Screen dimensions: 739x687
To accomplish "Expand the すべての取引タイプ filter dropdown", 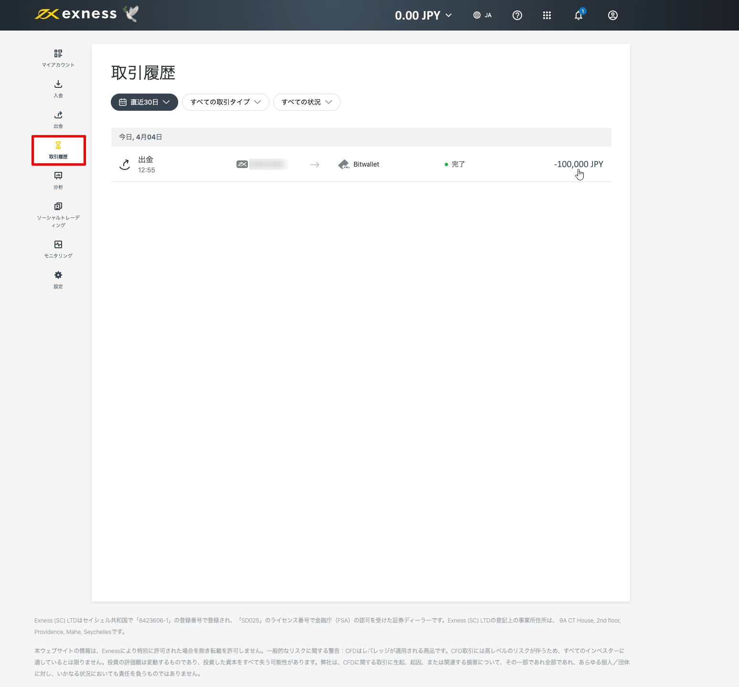I will coord(225,102).
